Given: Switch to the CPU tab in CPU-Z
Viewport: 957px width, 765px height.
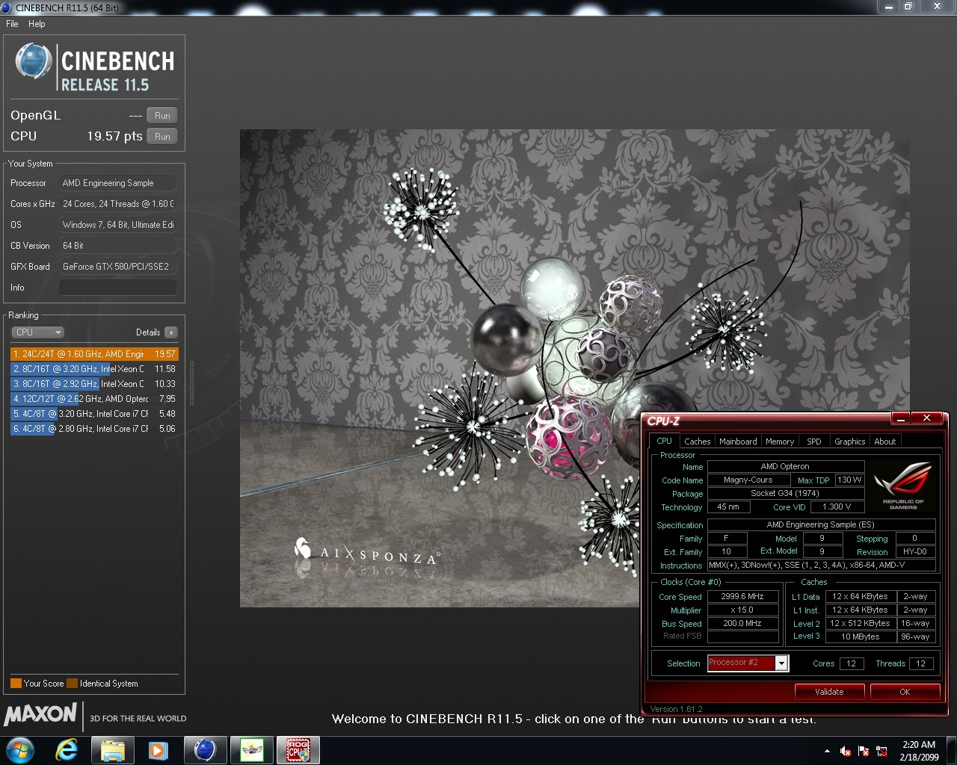Looking at the screenshot, I should (664, 441).
